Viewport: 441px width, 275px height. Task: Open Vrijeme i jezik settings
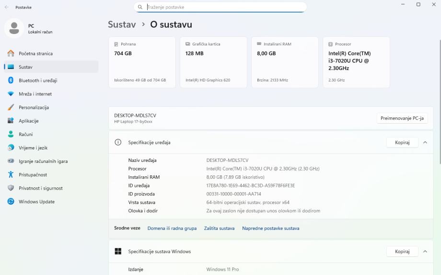click(x=33, y=148)
